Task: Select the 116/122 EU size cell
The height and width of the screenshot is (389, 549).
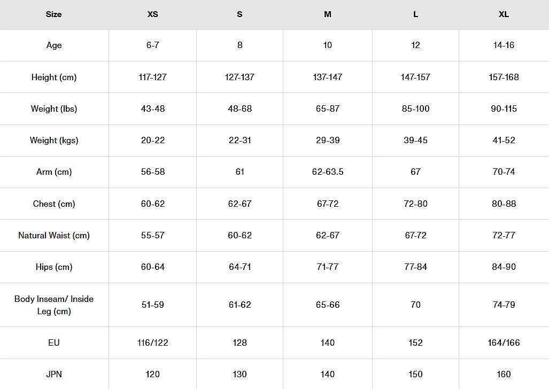Action: [153, 343]
